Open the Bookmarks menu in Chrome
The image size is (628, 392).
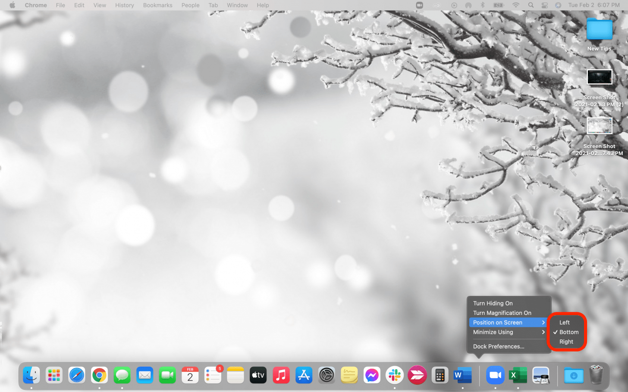coord(157,5)
